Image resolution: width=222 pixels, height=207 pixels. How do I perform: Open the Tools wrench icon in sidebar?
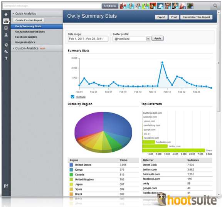tap(6, 51)
